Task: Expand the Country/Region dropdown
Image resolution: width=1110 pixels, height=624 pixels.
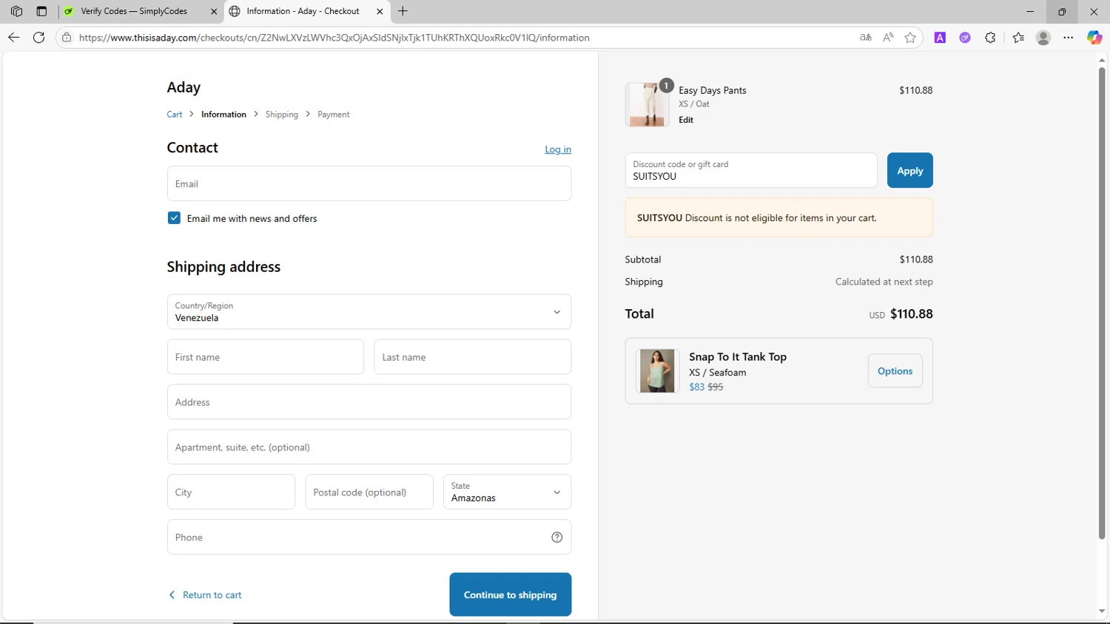Action: (369, 312)
